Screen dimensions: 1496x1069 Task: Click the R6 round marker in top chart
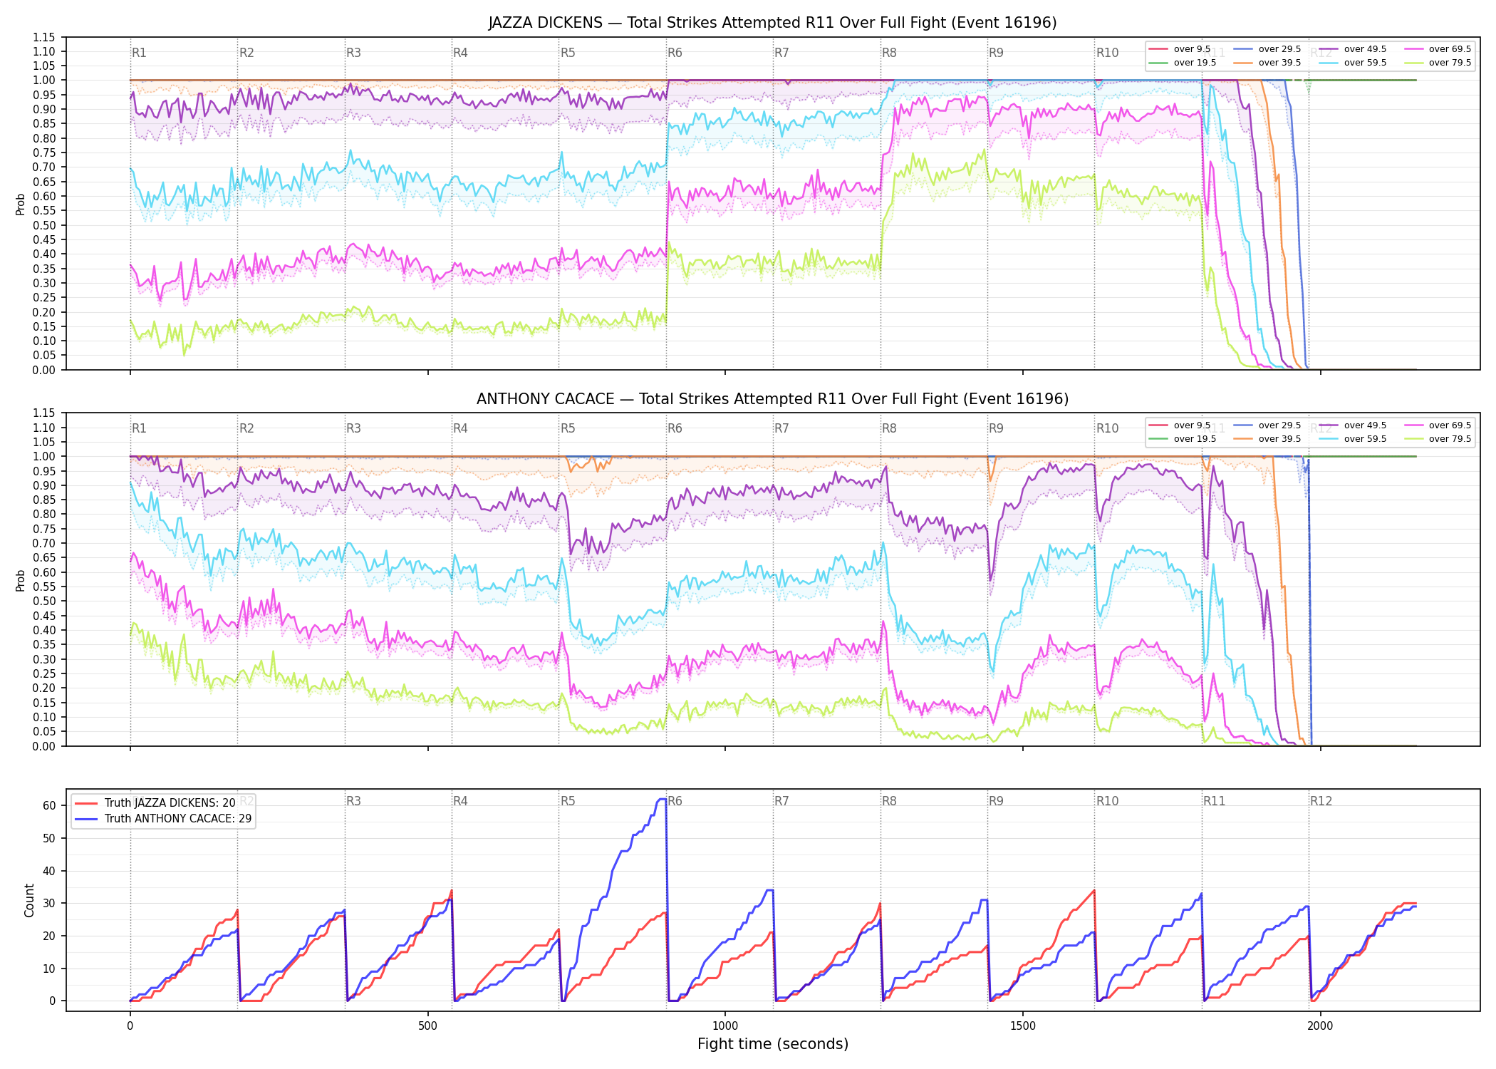pyautogui.click(x=675, y=53)
